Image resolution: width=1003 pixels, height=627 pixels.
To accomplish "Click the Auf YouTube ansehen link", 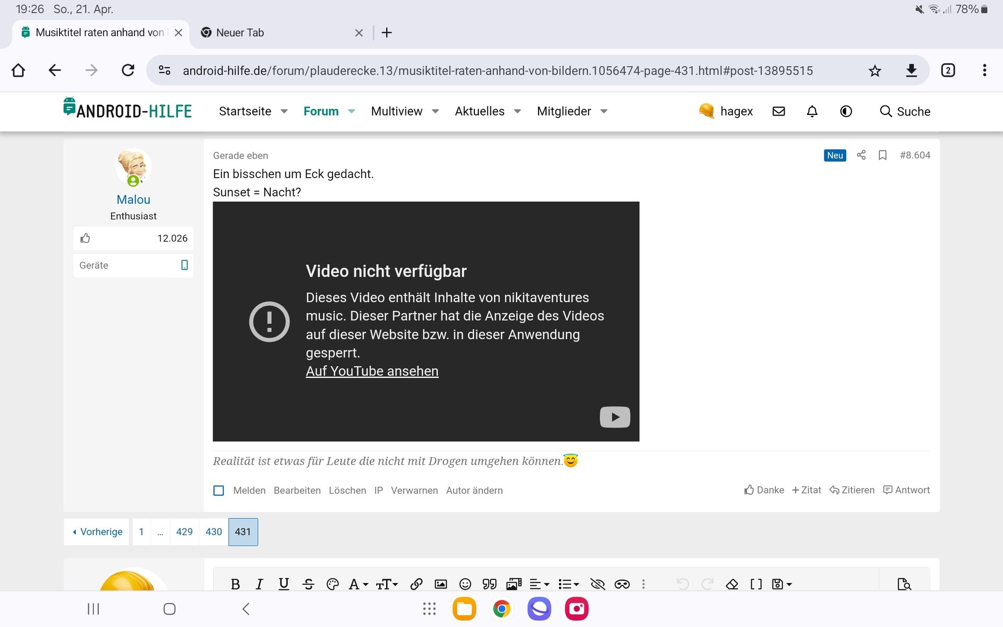I will click(372, 371).
